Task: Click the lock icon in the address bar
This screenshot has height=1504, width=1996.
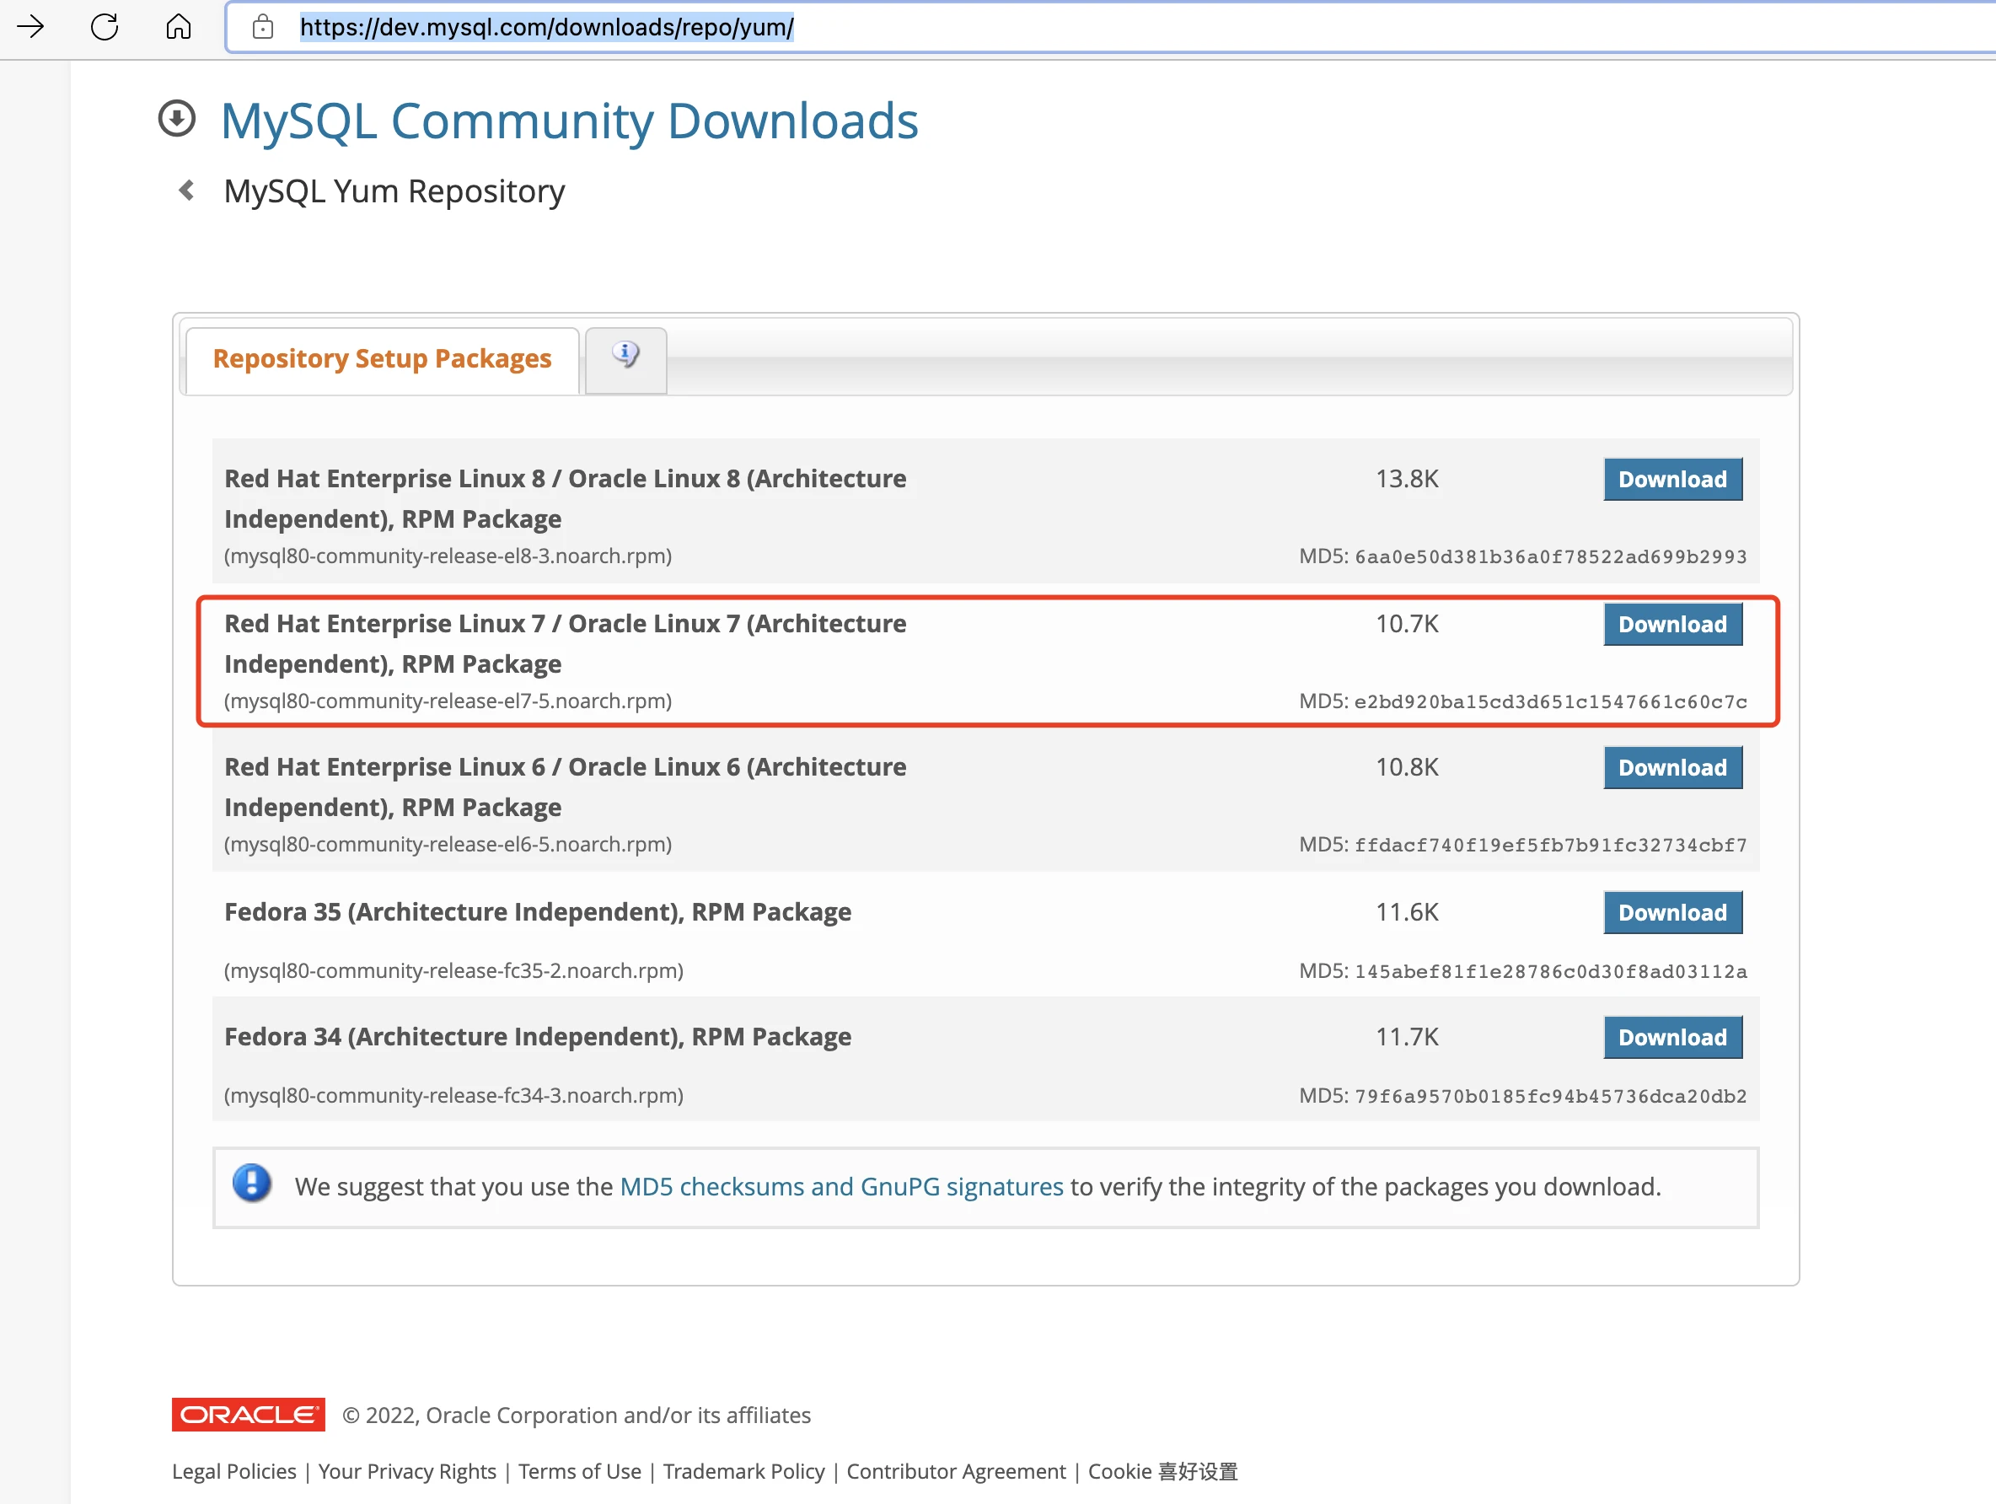Action: click(263, 27)
